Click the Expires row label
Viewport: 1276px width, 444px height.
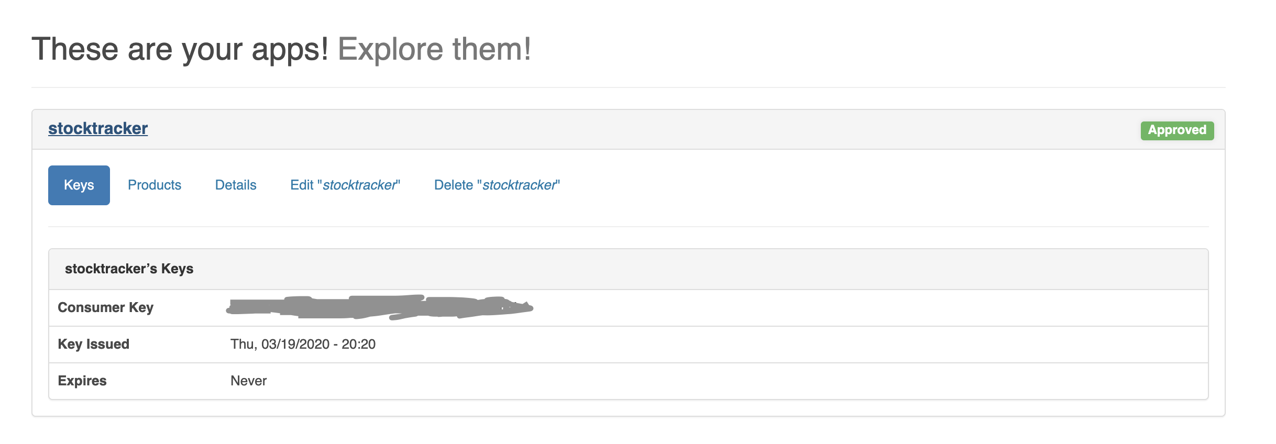click(82, 381)
